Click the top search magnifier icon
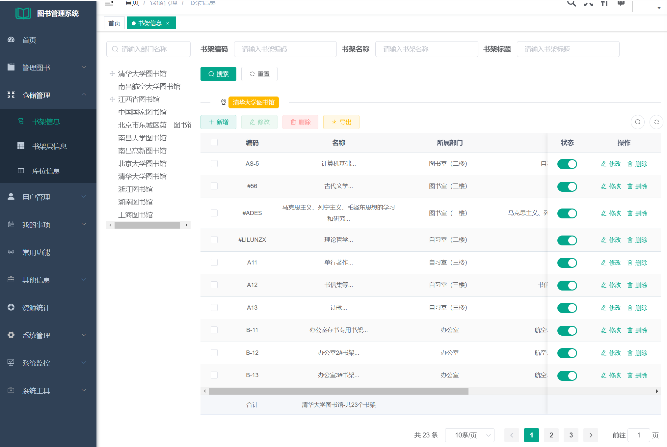 [572, 3]
